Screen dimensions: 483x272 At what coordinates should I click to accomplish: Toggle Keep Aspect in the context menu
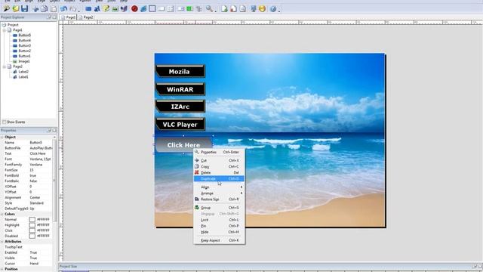tap(219, 240)
